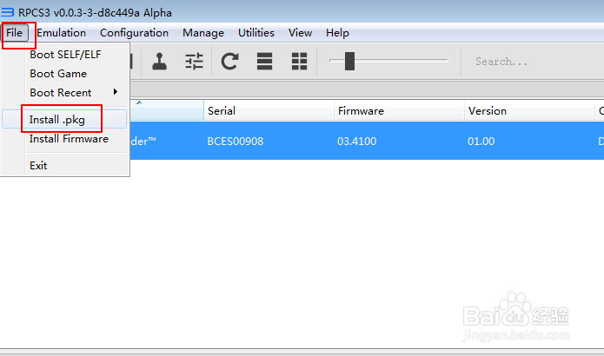The image size is (604, 356).
Task: Open the Configuration menu
Action: pos(134,33)
